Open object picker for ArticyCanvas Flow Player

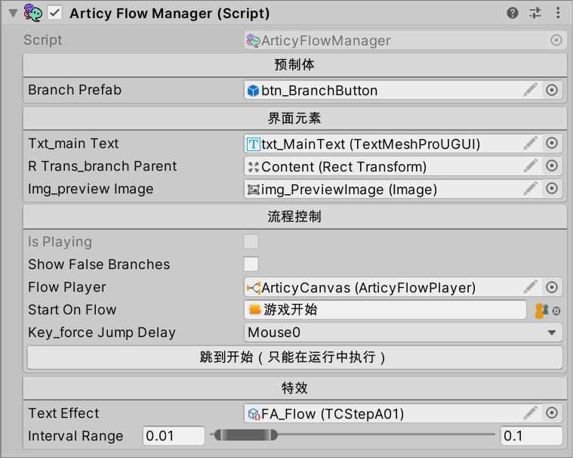551,287
